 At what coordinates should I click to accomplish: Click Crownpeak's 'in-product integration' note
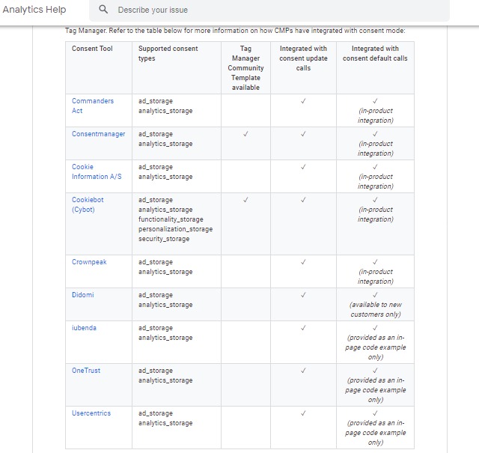click(x=376, y=276)
